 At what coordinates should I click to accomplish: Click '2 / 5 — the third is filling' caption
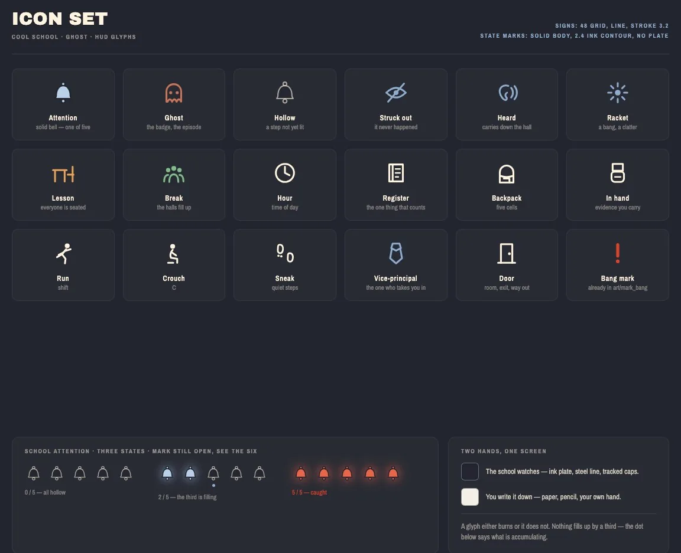pos(187,497)
